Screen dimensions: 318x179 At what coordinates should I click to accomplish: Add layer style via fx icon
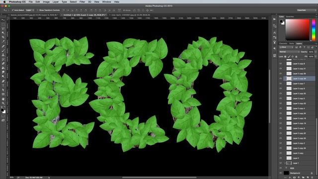pos(290,178)
